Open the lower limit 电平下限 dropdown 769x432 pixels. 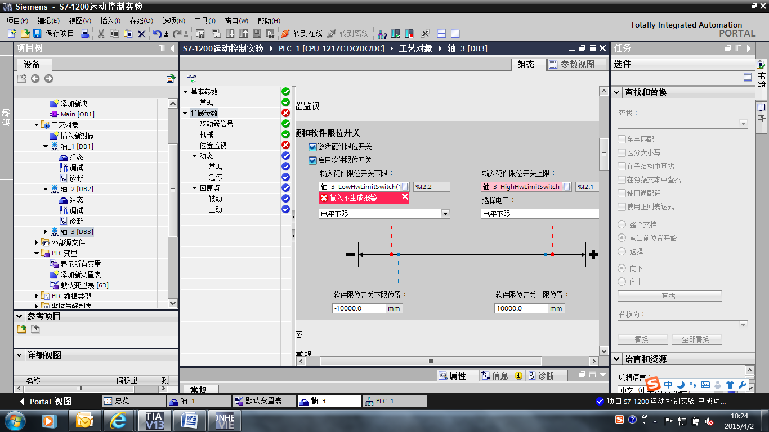tap(445, 214)
